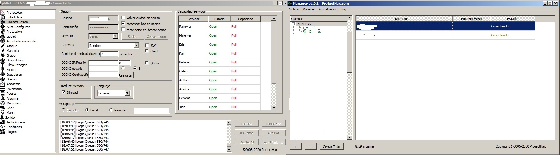Open the Lenguaje Español dropdown
Image resolution: width=560 pixels, height=155 pixels.
pos(127,93)
